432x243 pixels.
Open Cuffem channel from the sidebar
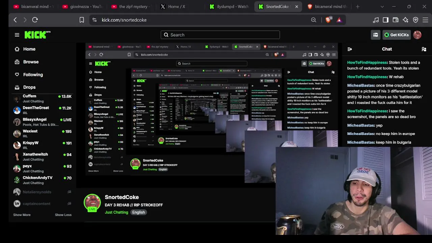pyautogui.click(x=43, y=99)
